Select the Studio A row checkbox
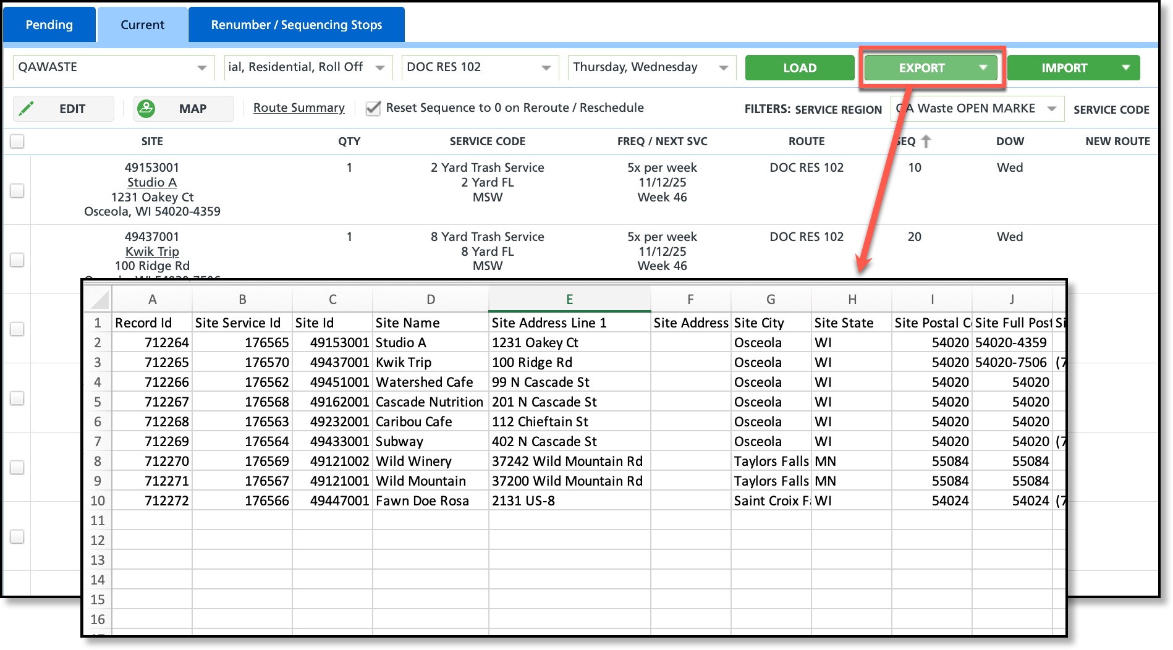This screenshot has width=1173, height=650. 17,190
